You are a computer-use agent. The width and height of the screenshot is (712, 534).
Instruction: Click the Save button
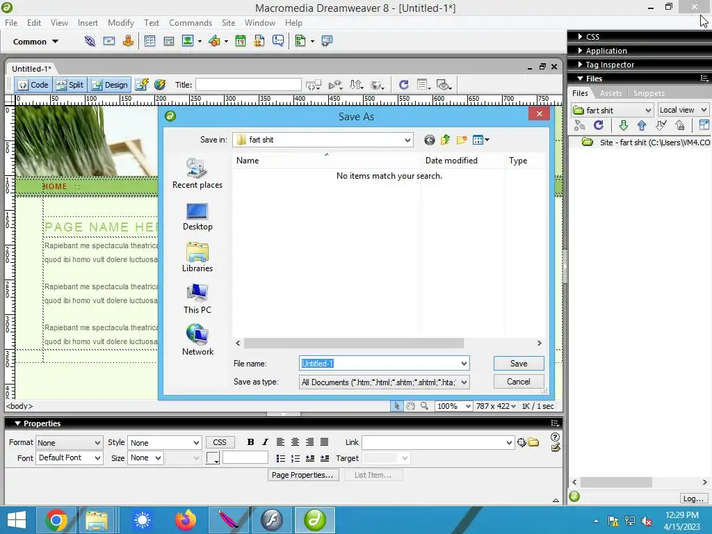click(519, 363)
